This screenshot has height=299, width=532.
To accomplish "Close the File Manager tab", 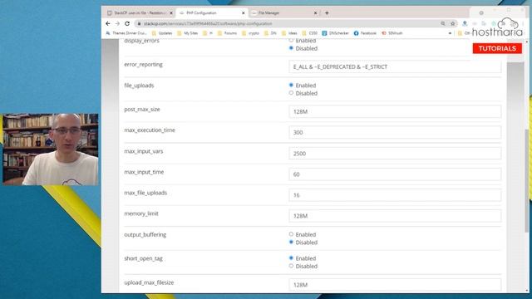I will [x=316, y=13].
